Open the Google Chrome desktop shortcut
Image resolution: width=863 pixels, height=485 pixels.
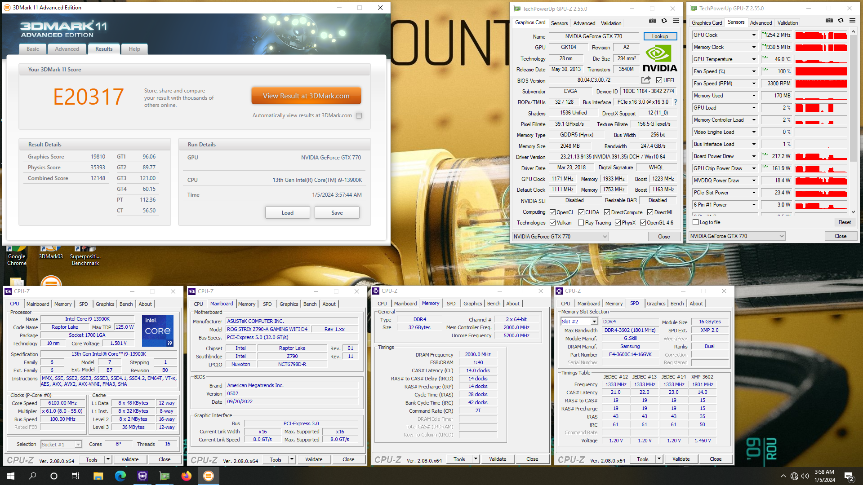[x=17, y=256]
